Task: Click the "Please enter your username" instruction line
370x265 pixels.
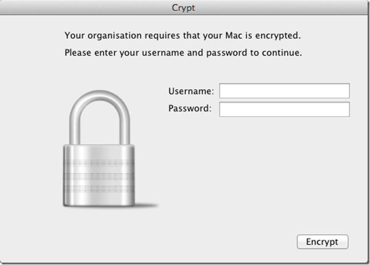Action: (x=183, y=53)
